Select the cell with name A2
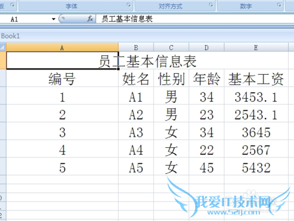Screen dimensions: 294x221 (x=136, y=114)
